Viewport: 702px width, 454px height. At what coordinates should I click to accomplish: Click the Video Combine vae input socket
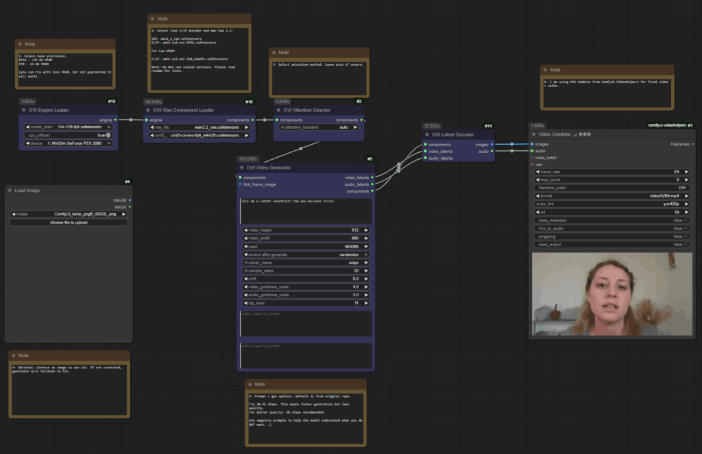(532, 165)
